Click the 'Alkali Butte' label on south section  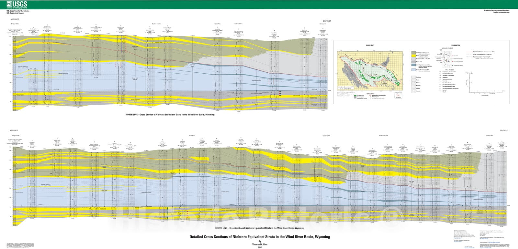pyautogui.click(x=192, y=136)
